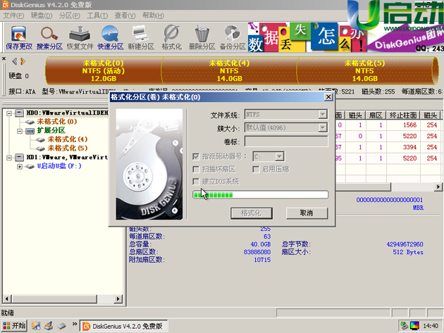
Task: Open the 开始 start menu
Action: tap(14, 326)
